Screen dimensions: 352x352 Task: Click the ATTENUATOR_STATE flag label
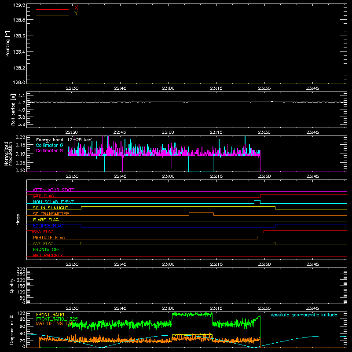point(53,190)
